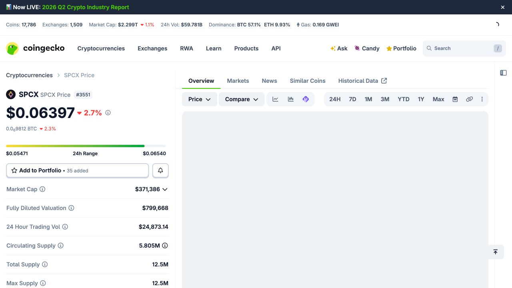Select the line chart icon
The image size is (512, 288).
(x=275, y=99)
